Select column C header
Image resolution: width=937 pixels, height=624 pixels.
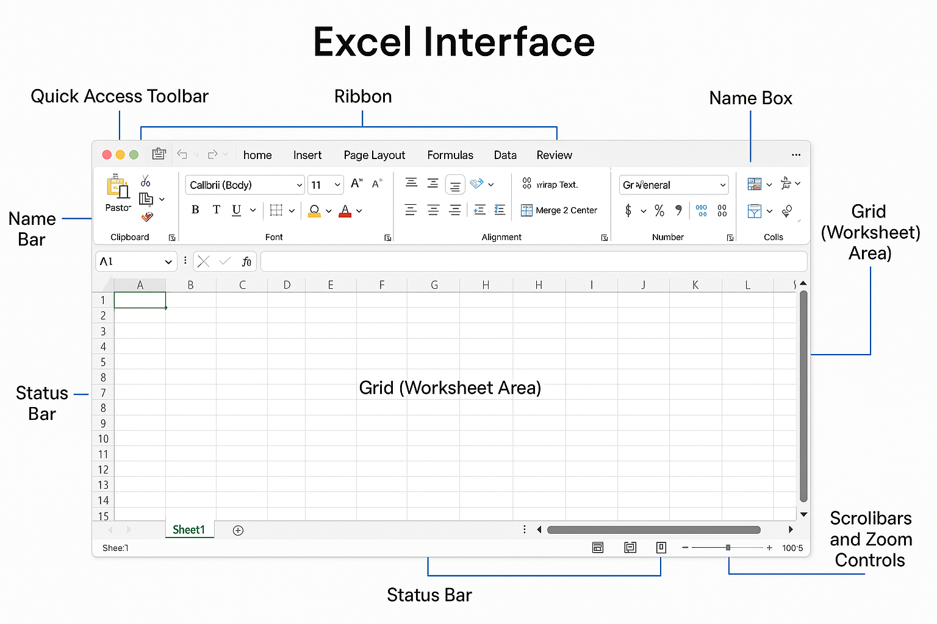click(242, 285)
